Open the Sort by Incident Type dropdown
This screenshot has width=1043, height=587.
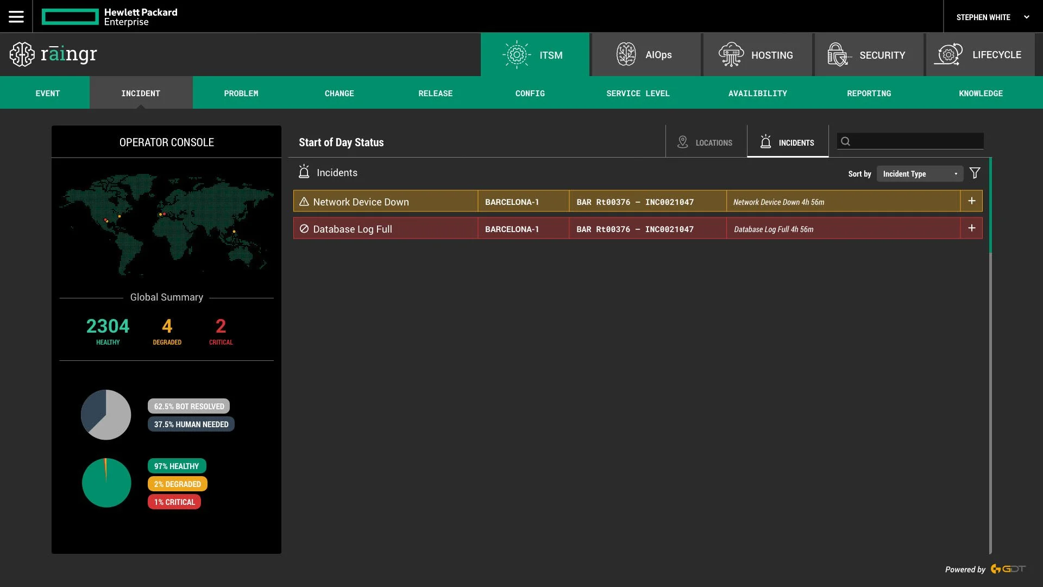click(x=920, y=174)
